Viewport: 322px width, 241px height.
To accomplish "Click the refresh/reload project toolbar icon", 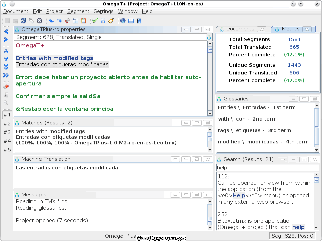I will pyautogui.click(x=23, y=21).
